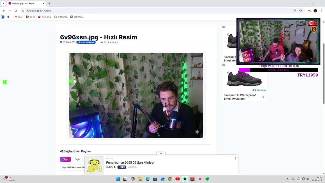Go back to the previous page
325x183 pixels.
pos(4,11)
